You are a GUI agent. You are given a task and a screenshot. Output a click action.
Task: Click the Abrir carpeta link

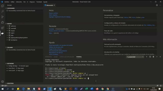point(53,15)
